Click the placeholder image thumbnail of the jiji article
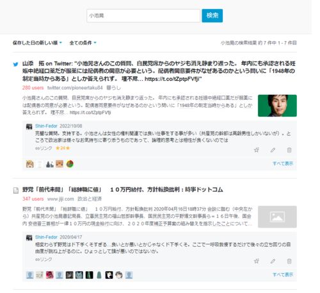320x293 pixels. (277, 217)
